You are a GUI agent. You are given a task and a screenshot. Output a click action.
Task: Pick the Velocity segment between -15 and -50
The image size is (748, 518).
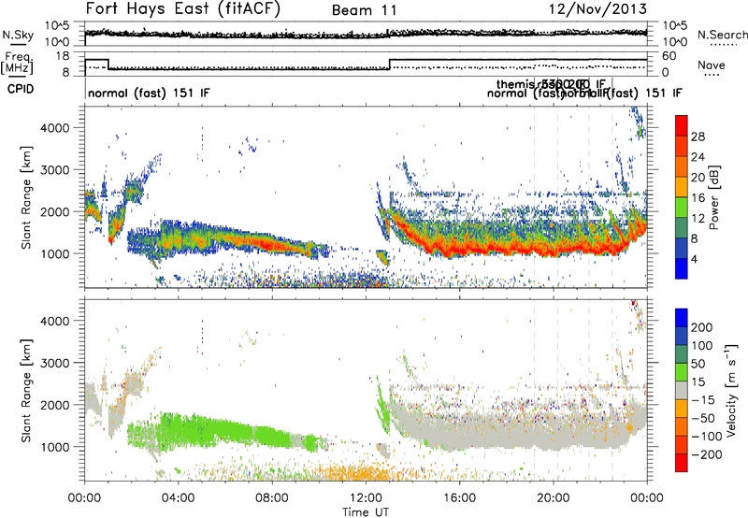682,409
